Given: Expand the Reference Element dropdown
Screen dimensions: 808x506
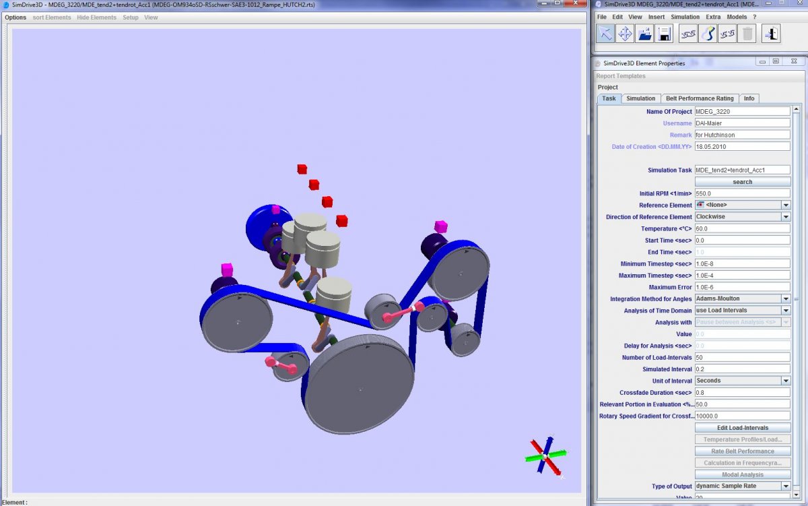Looking at the screenshot, I should click(786, 205).
